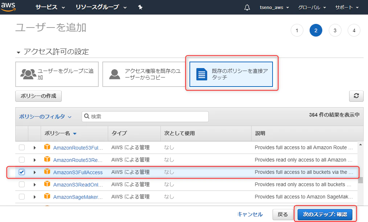Click '364 件の結果を表示中' result count
This screenshot has width=368, height=222.
click(334, 115)
